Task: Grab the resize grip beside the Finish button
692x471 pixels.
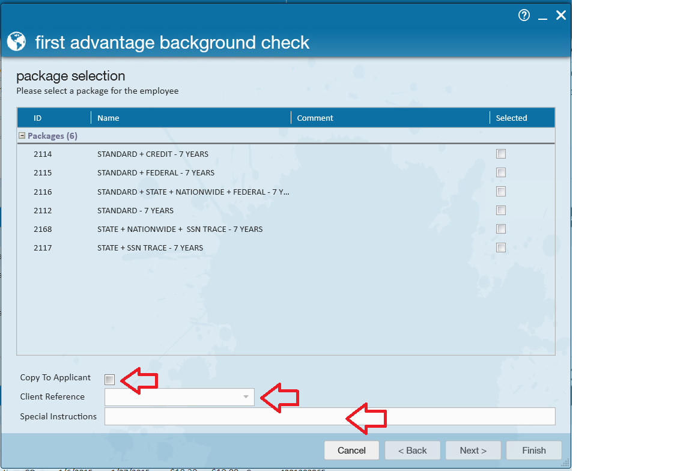Action: coord(565,463)
